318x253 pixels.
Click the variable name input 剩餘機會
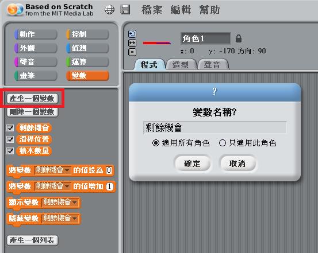214,127
